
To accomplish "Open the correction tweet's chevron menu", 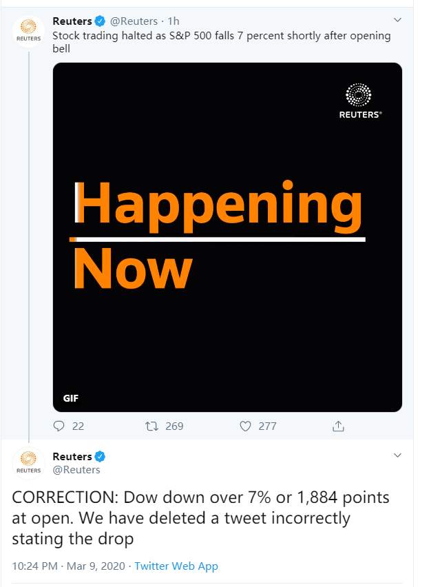I will (397, 455).
